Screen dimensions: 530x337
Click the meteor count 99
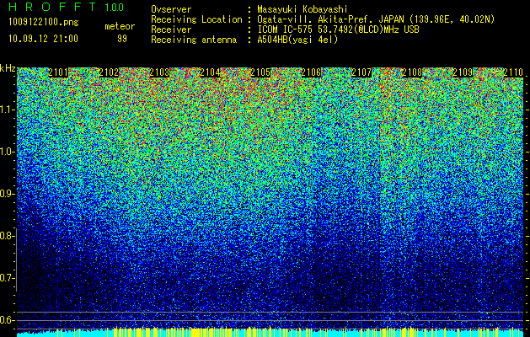[122, 39]
